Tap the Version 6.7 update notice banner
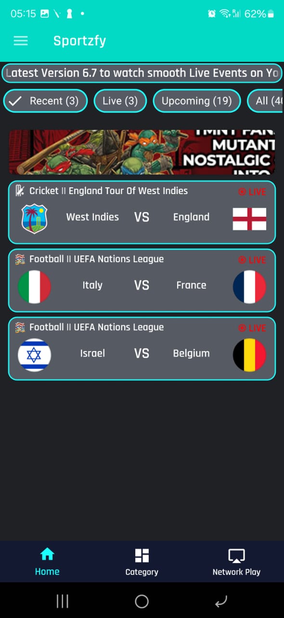Viewport: 284px width, 618px height. [x=142, y=73]
